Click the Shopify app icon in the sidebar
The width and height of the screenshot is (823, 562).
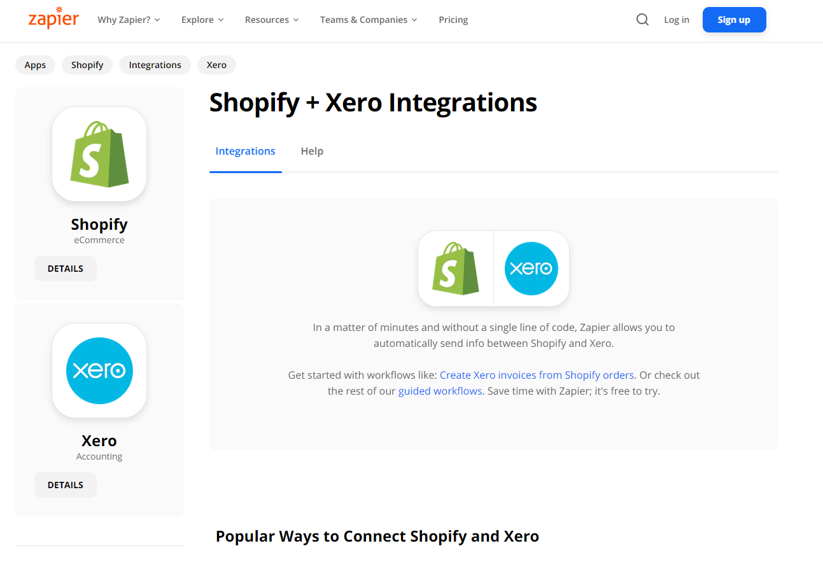point(99,154)
